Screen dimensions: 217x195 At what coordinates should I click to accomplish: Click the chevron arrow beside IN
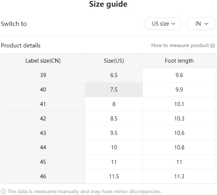pos(206,24)
